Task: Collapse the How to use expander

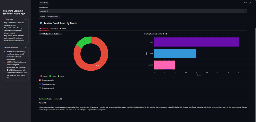Action: 26,19
